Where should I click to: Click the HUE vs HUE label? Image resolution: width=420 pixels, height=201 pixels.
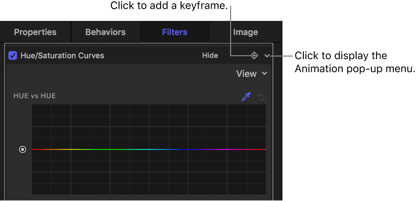(34, 96)
